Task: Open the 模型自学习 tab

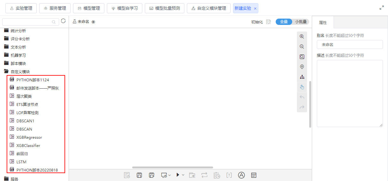Action: click(x=125, y=8)
